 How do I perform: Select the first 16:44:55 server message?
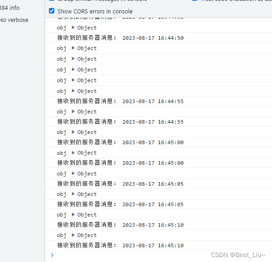click(x=158, y=101)
